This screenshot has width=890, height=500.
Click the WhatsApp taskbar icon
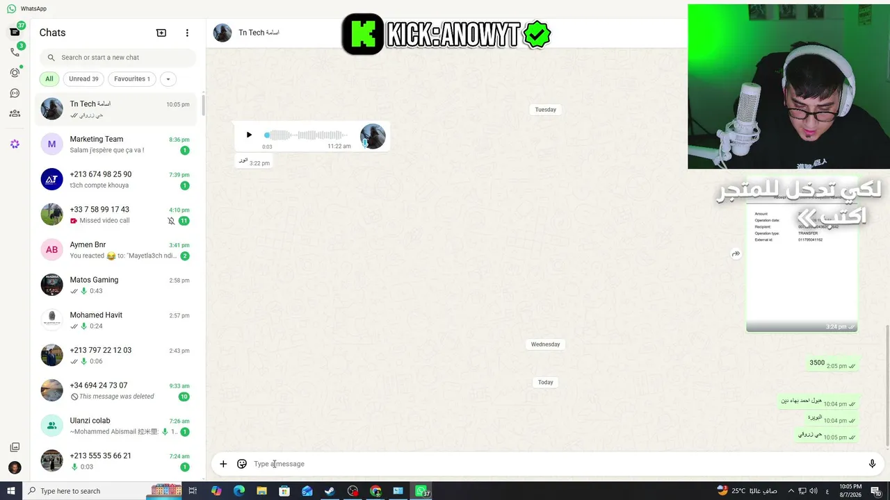pyautogui.click(x=421, y=491)
